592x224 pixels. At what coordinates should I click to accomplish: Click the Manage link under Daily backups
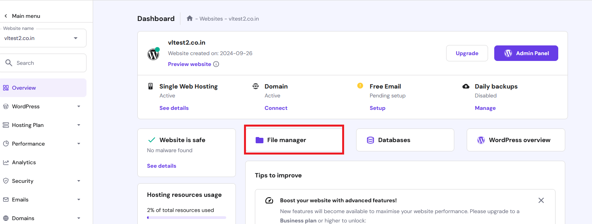[x=485, y=108]
